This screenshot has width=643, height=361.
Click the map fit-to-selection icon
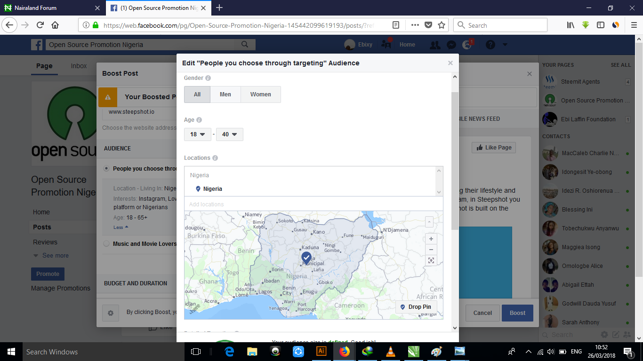[431, 260]
